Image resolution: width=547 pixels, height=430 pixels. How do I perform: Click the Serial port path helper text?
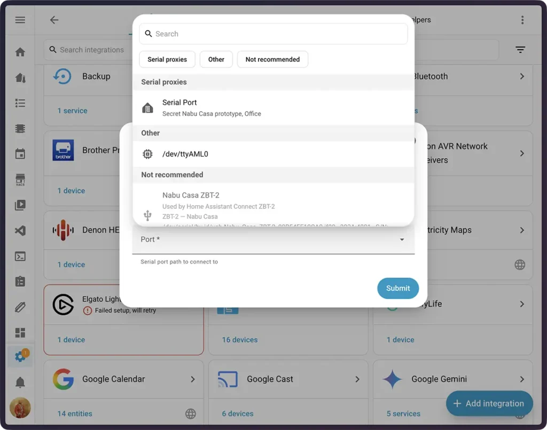pos(179,262)
